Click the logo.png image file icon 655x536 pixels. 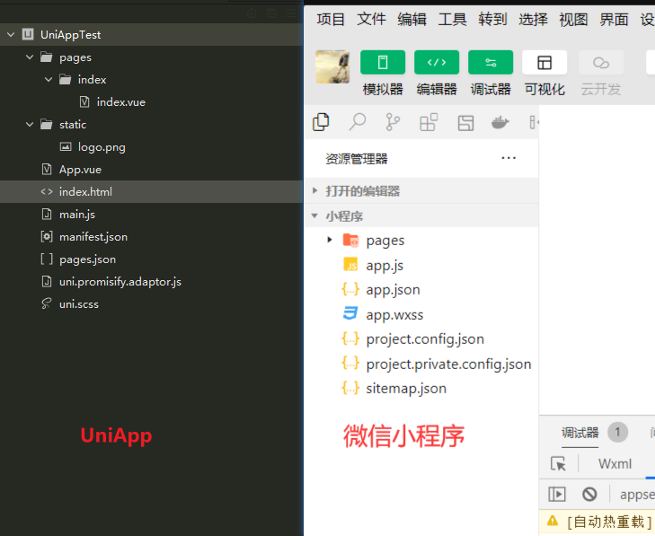coord(66,146)
